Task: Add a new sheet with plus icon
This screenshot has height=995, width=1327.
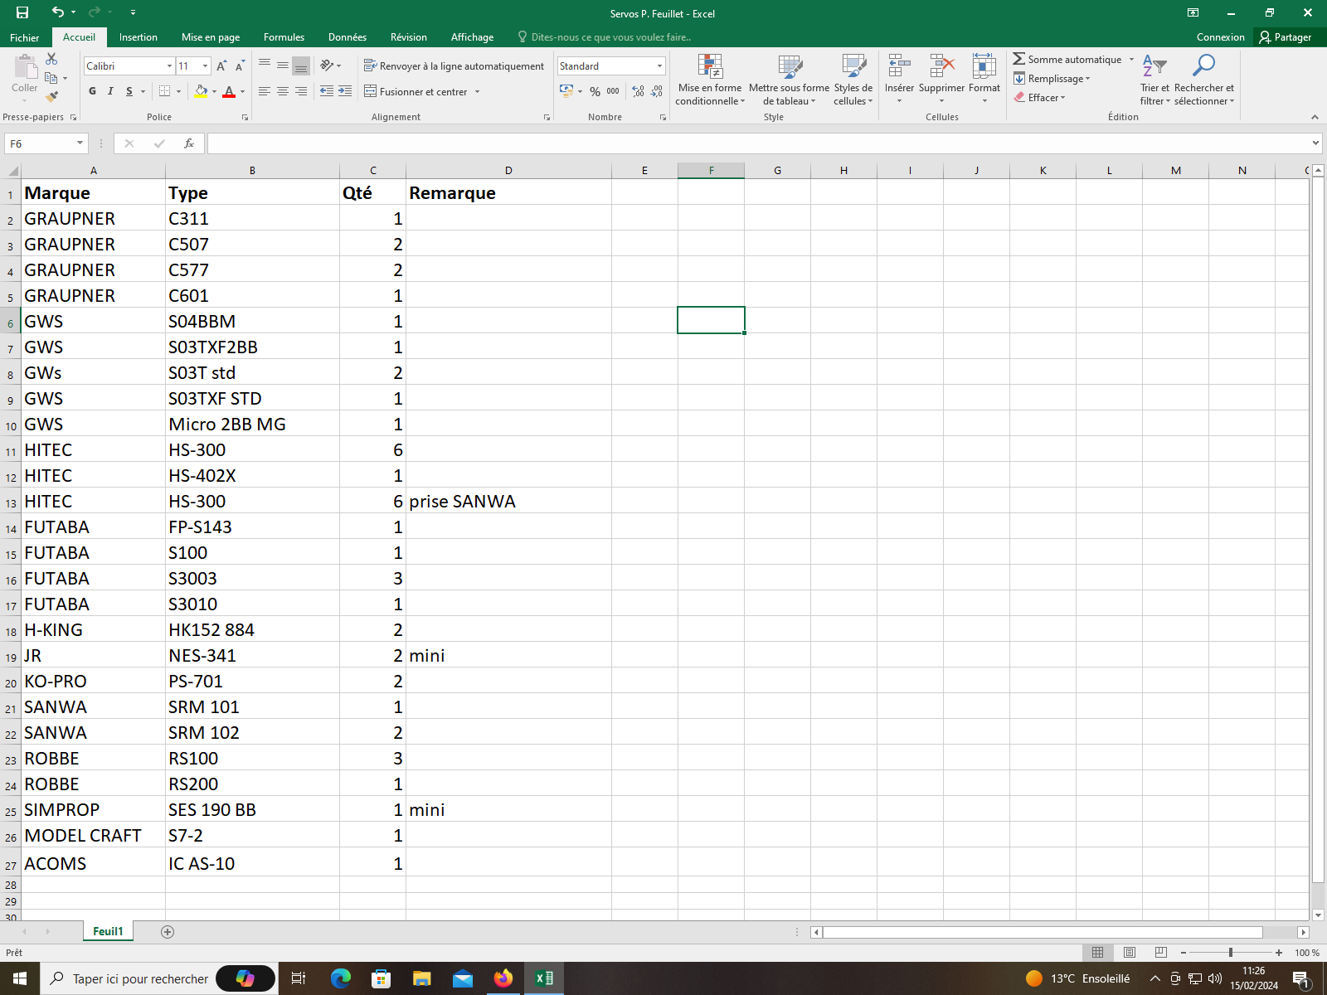Action: [168, 932]
